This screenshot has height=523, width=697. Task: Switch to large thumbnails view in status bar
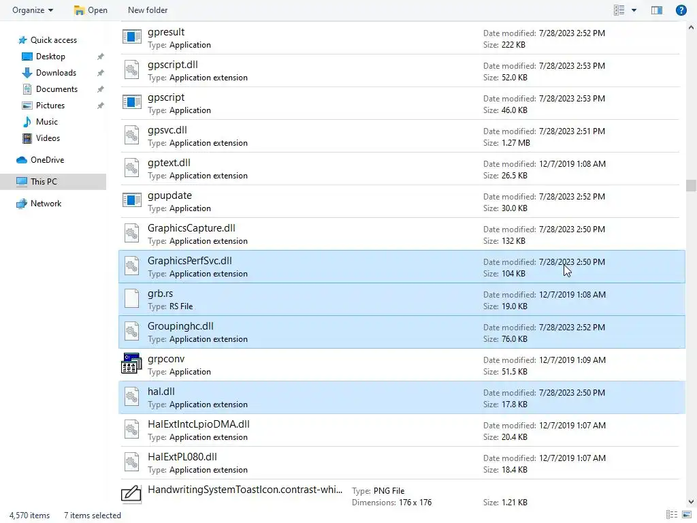(x=685, y=516)
